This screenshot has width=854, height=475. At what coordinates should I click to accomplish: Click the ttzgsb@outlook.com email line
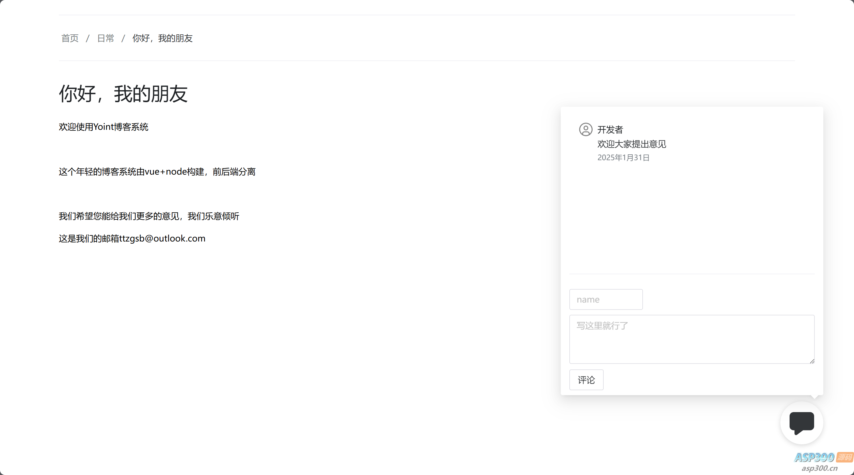(132, 238)
